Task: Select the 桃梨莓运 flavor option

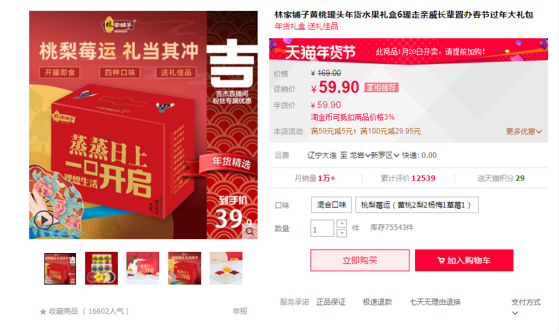Action: 417,205
